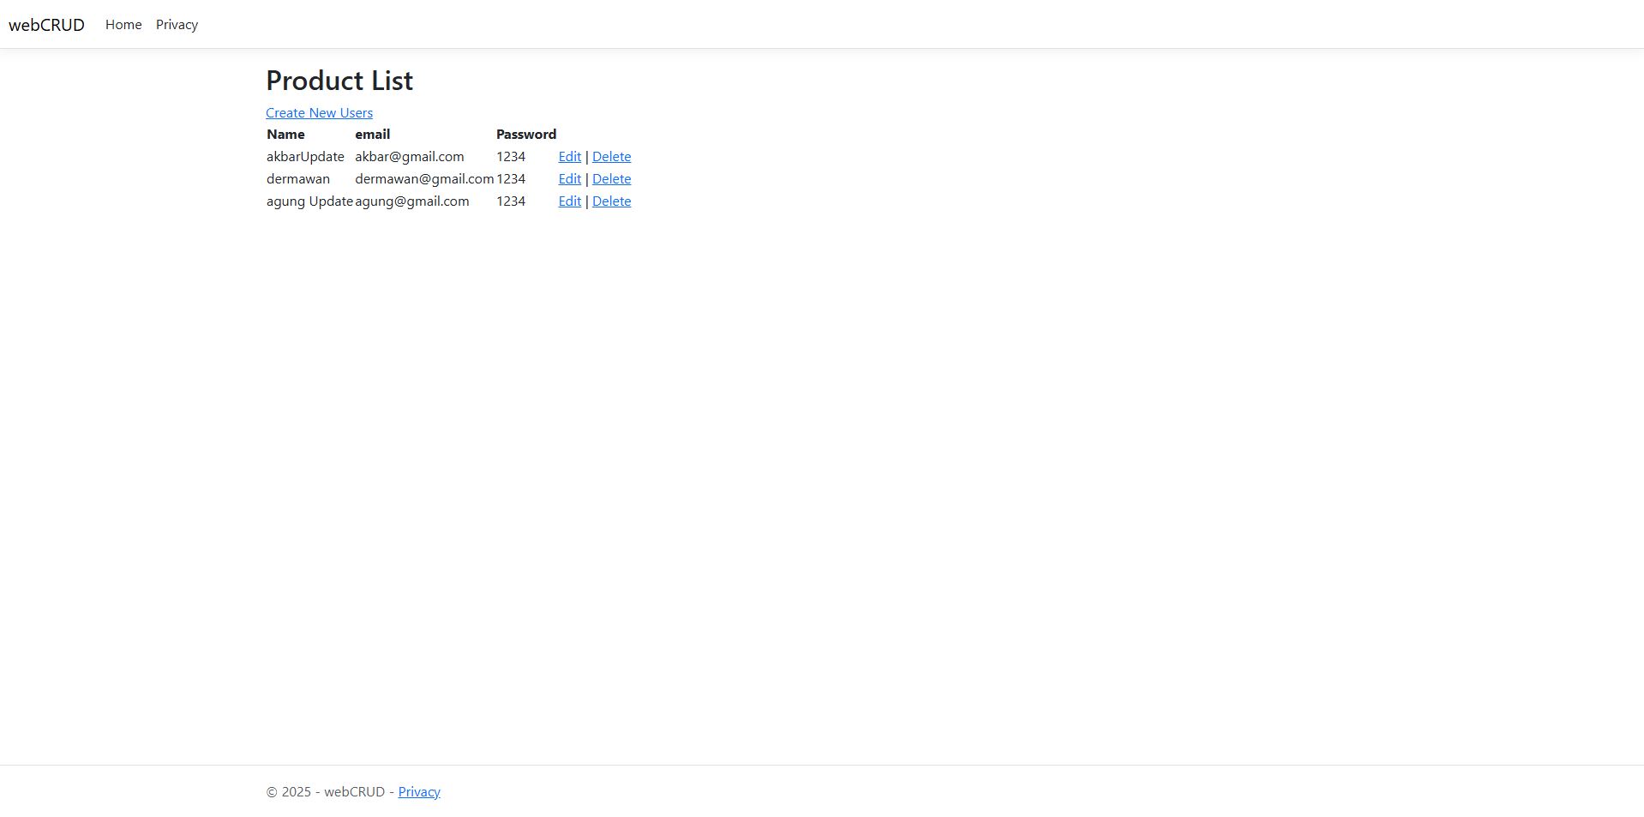Image resolution: width=1644 pixels, height=817 pixels.
Task: Click the Create New Users link
Action: pyautogui.click(x=319, y=113)
